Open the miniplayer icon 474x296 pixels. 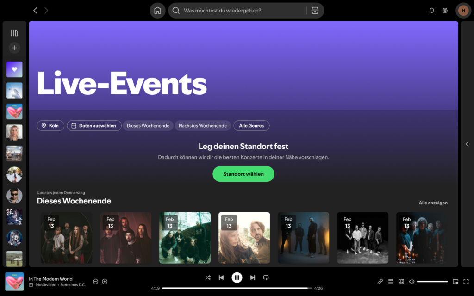[455, 281]
